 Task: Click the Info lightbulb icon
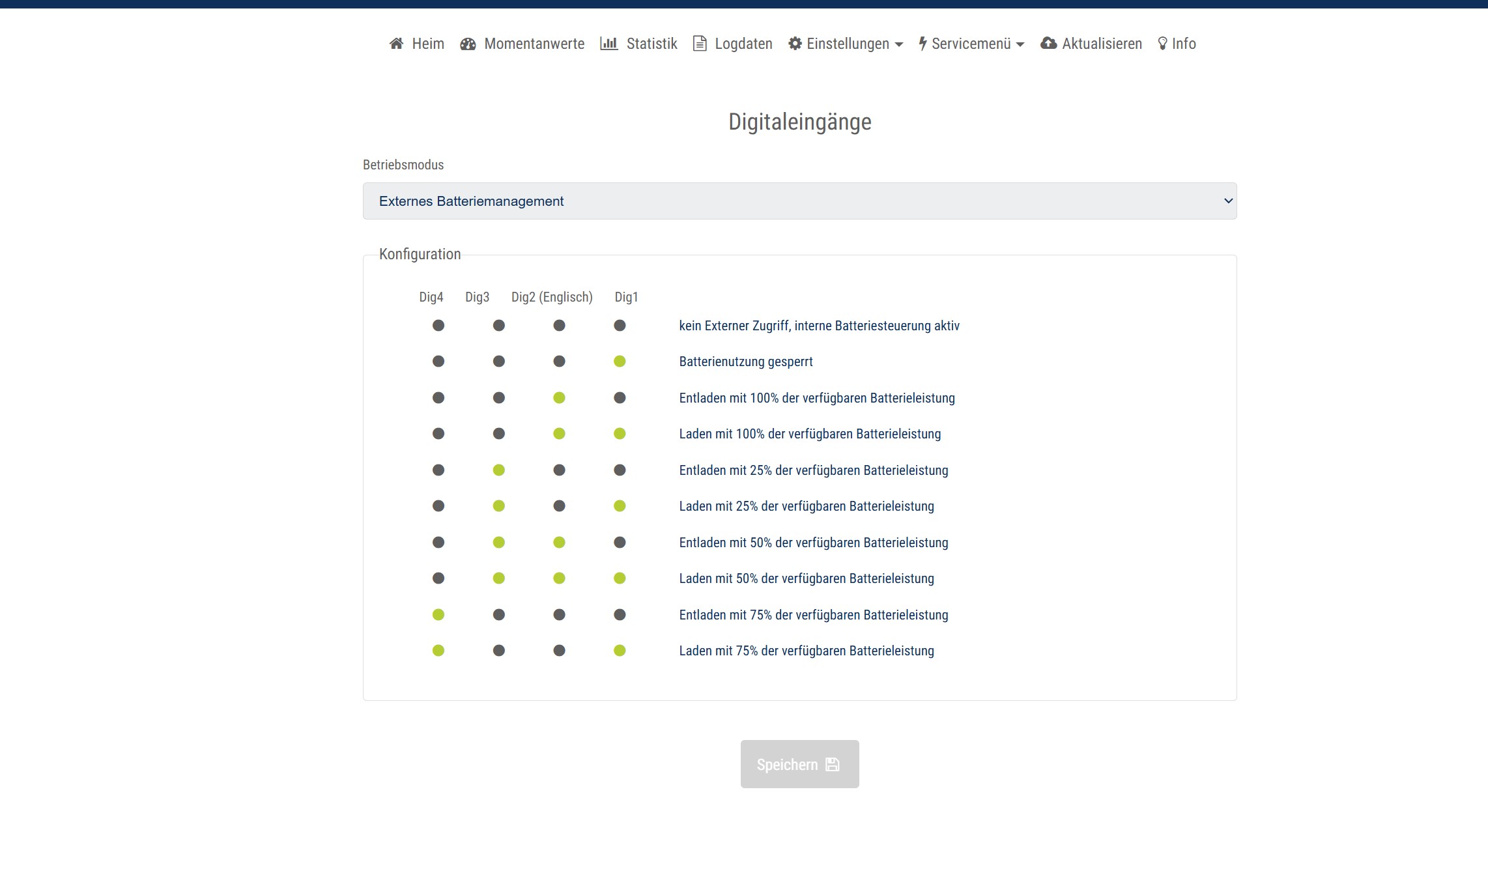click(x=1162, y=44)
